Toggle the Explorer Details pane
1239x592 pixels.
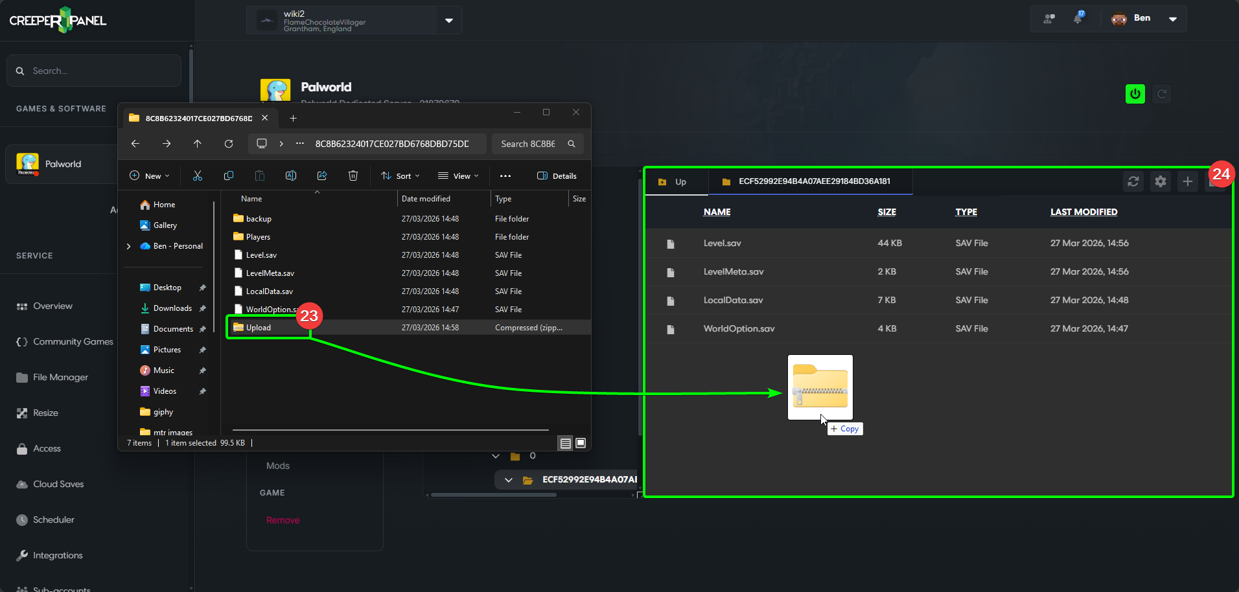click(557, 176)
